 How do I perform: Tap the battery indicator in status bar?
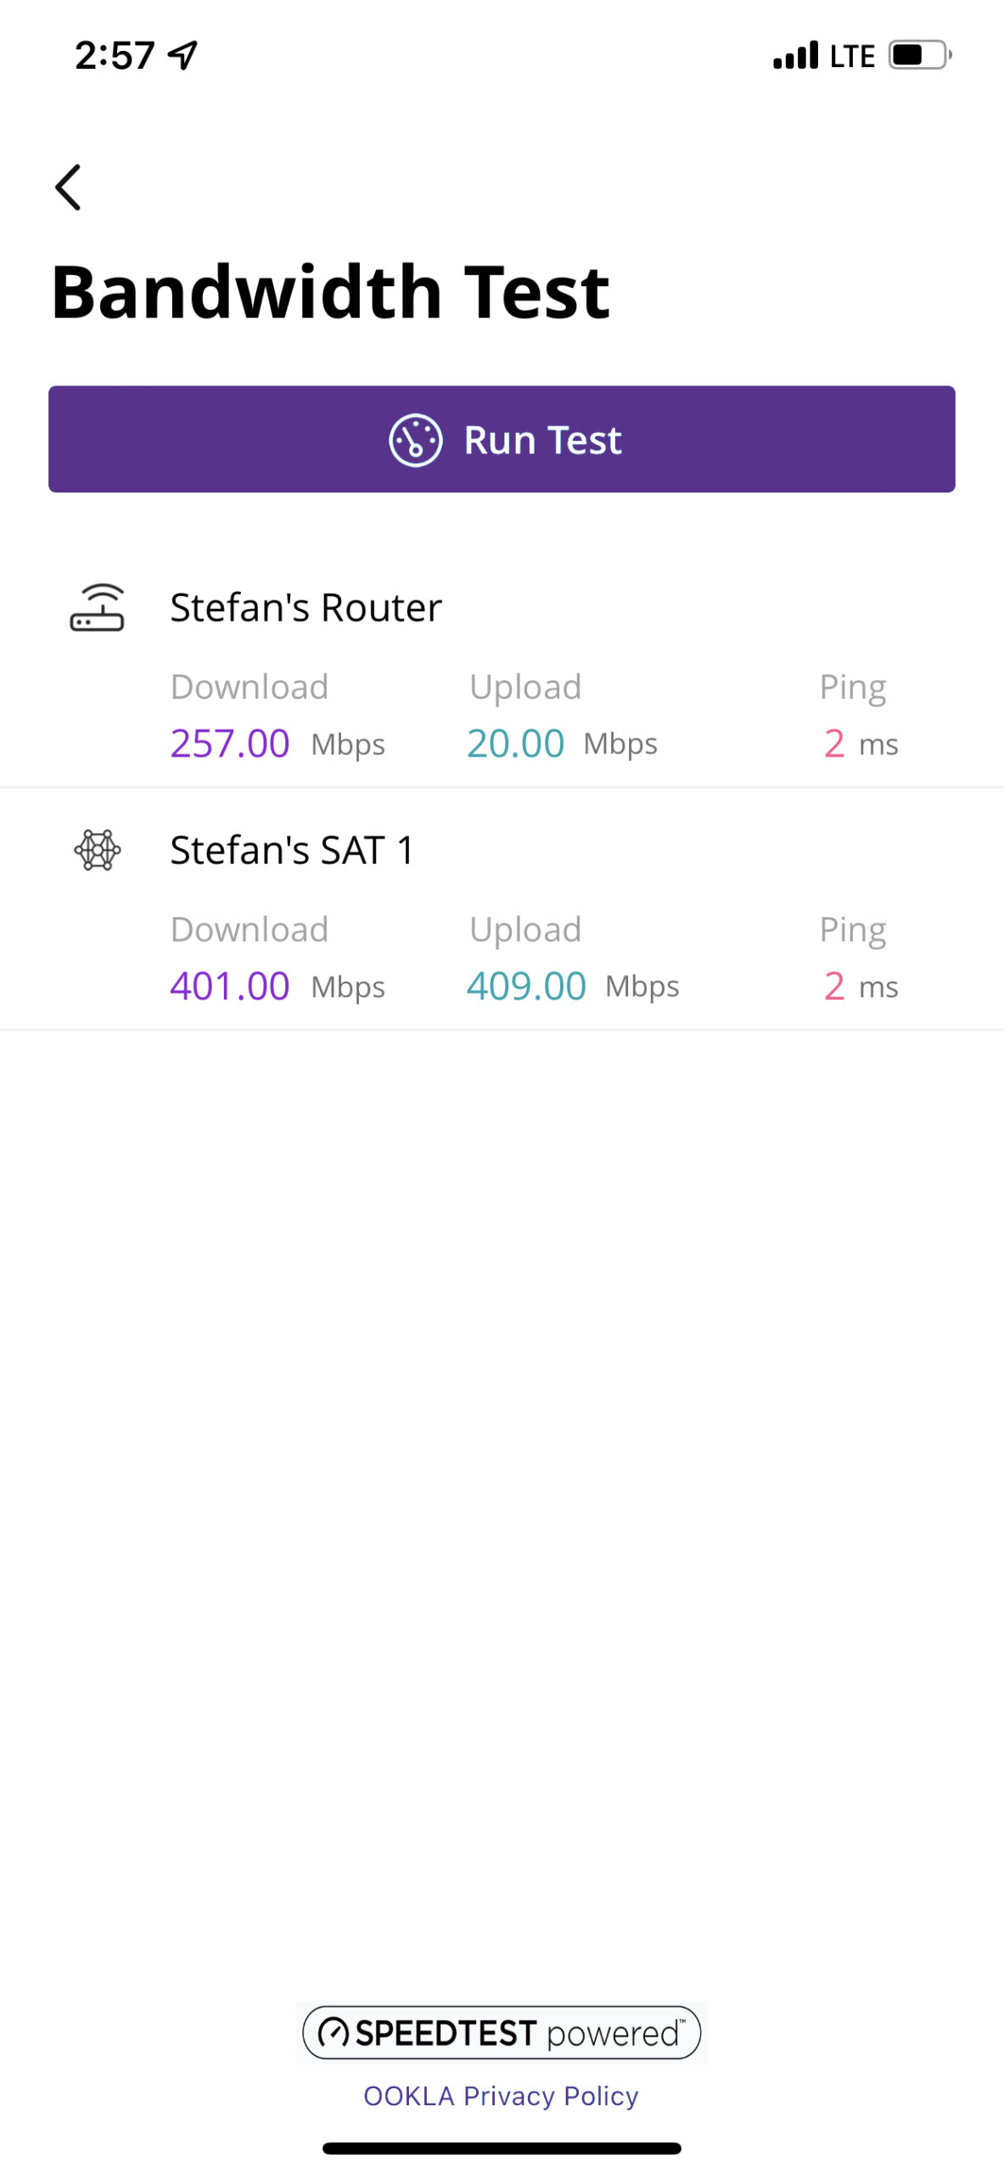point(919,55)
